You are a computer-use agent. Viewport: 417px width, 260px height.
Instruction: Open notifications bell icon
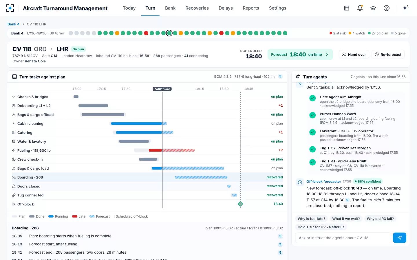tap(360, 8)
